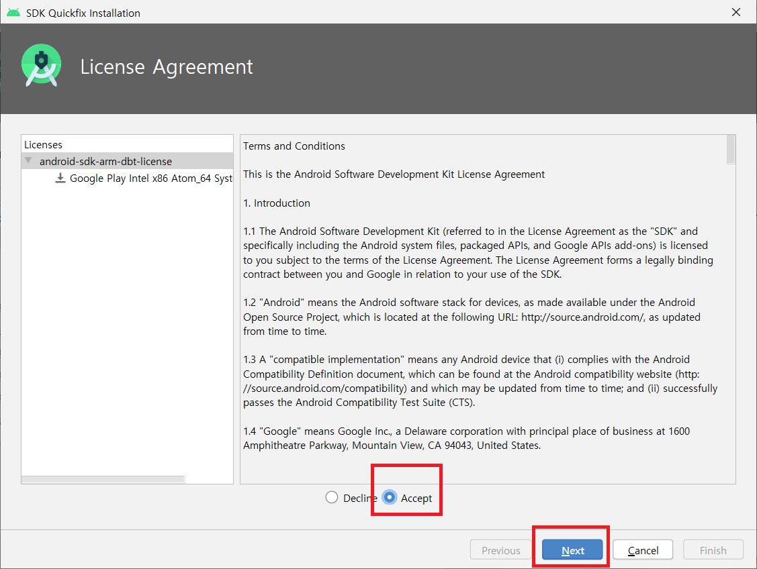Click the line 'This is the Android Software Development Kit License Agreement'

coord(394,174)
